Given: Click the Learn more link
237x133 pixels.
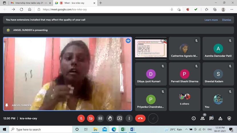Looking at the screenshot, I should 211,20.
